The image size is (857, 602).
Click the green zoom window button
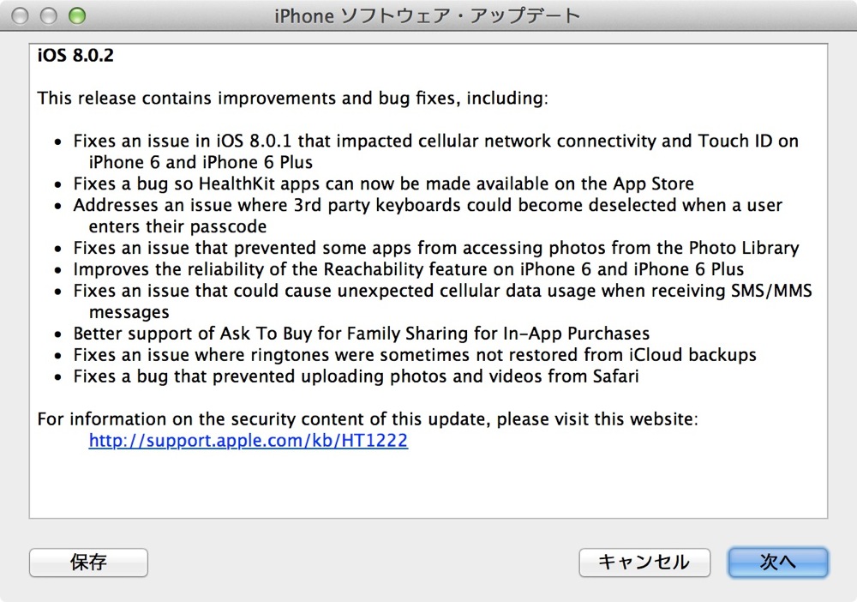77,15
